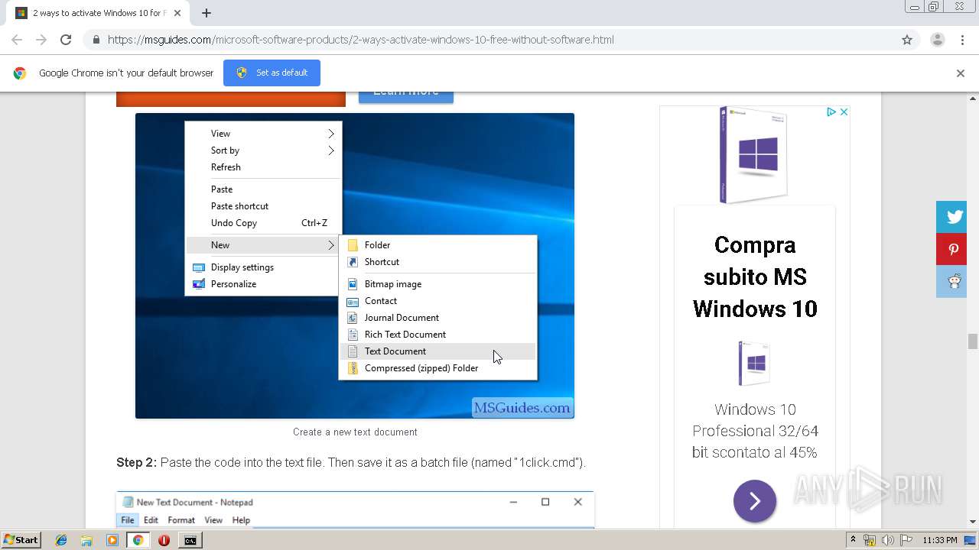Click the File menu in Notepad screenshot
The height and width of the screenshot is (550, 979).
(x=128, y=520)
